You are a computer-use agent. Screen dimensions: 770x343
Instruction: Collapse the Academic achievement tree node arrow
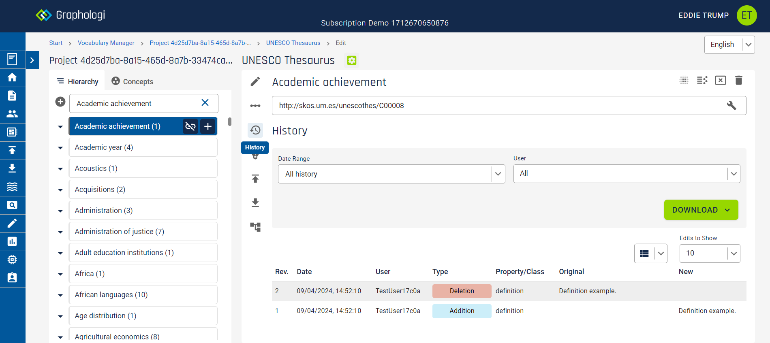point(60,127)
